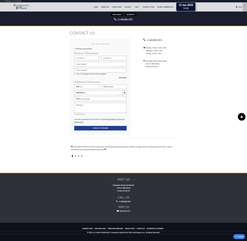Open the reCAPTCHA Terms of Service link

coord(122,120)
